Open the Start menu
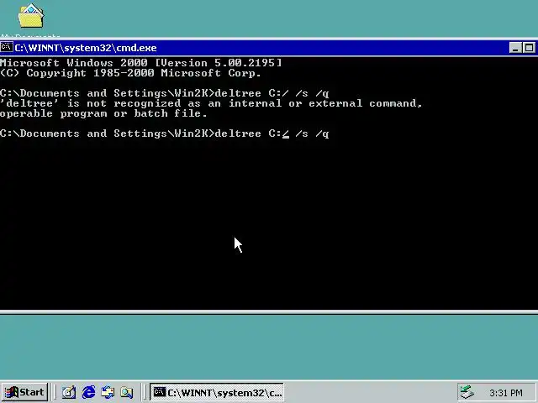 coord(24,392)
